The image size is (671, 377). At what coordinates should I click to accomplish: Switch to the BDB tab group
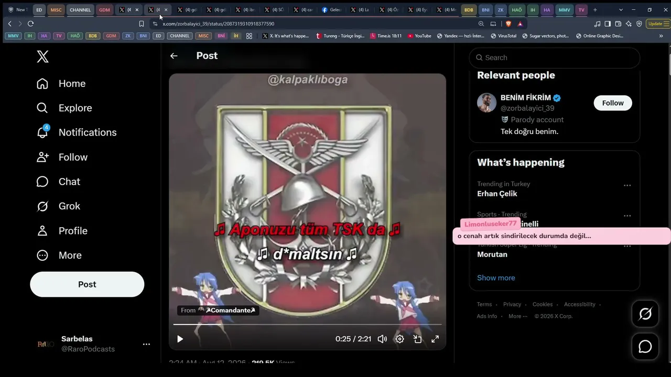pyautogui.click(x=469, y=10)
